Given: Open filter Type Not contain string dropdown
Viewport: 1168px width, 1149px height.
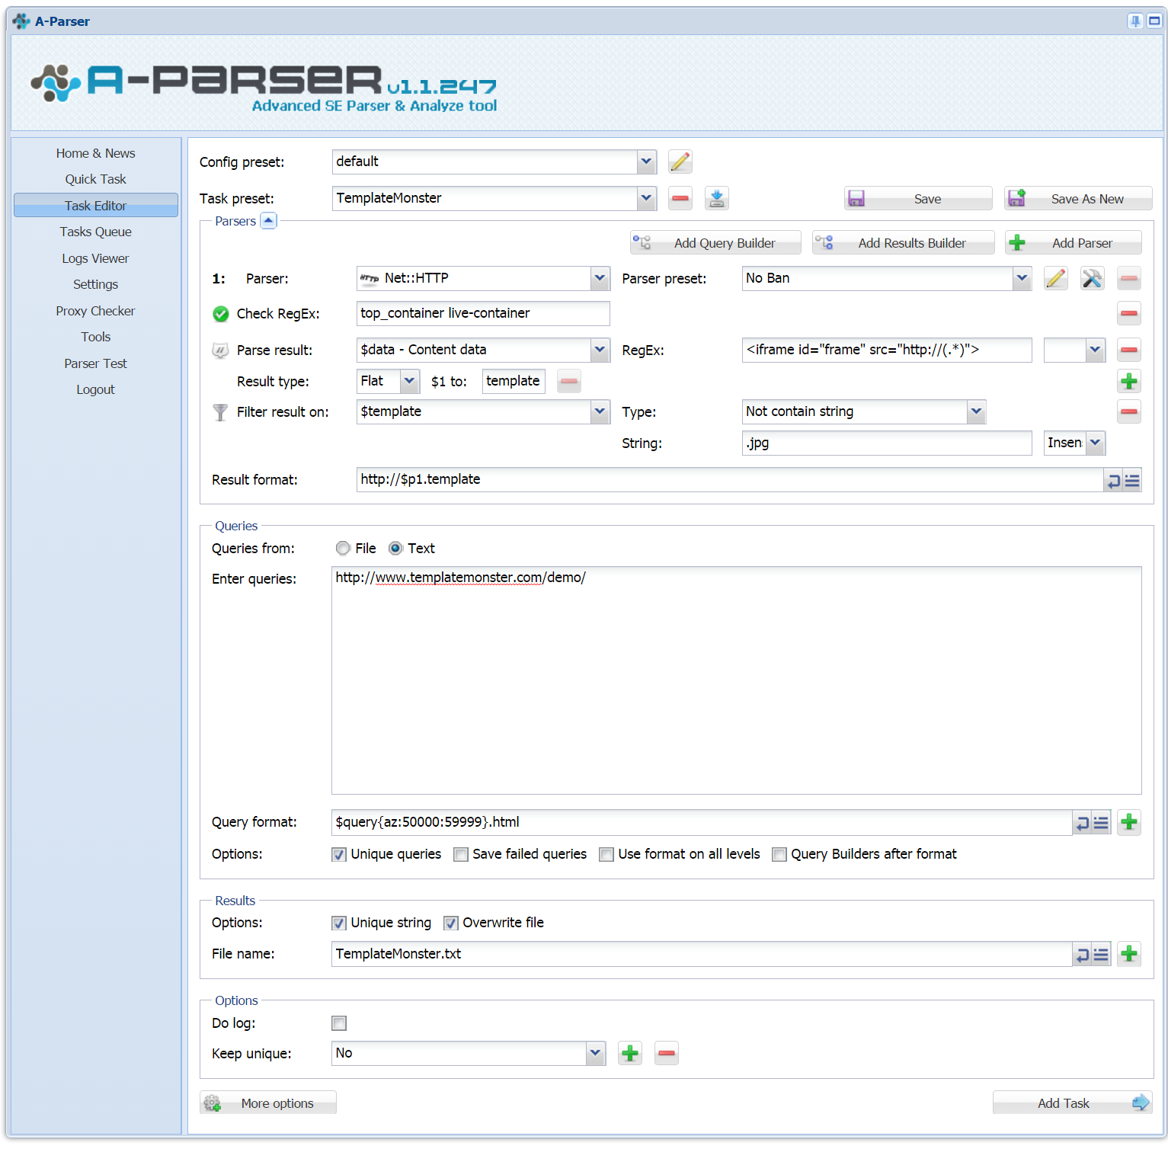Looking at the screenshot, I should (x=976, y=411).
